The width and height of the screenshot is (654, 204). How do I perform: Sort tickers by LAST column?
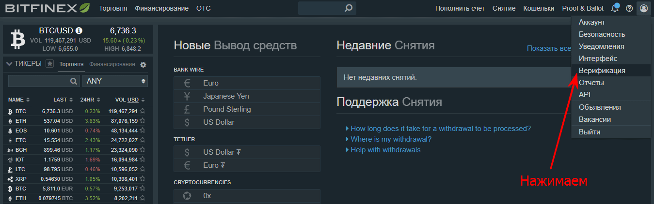63,100
